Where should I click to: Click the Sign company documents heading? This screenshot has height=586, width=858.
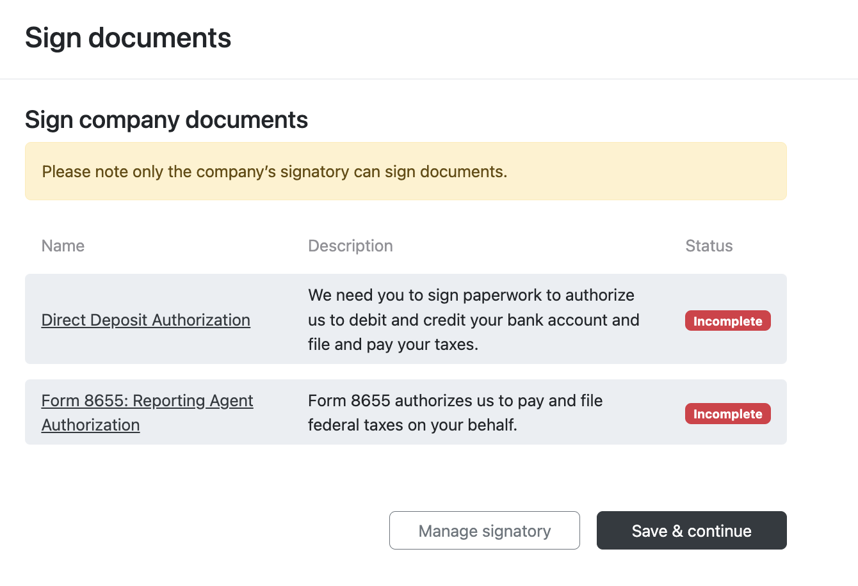[166, 120]
